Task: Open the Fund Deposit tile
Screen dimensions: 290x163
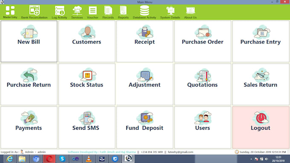Action: [x=145, y=127]
